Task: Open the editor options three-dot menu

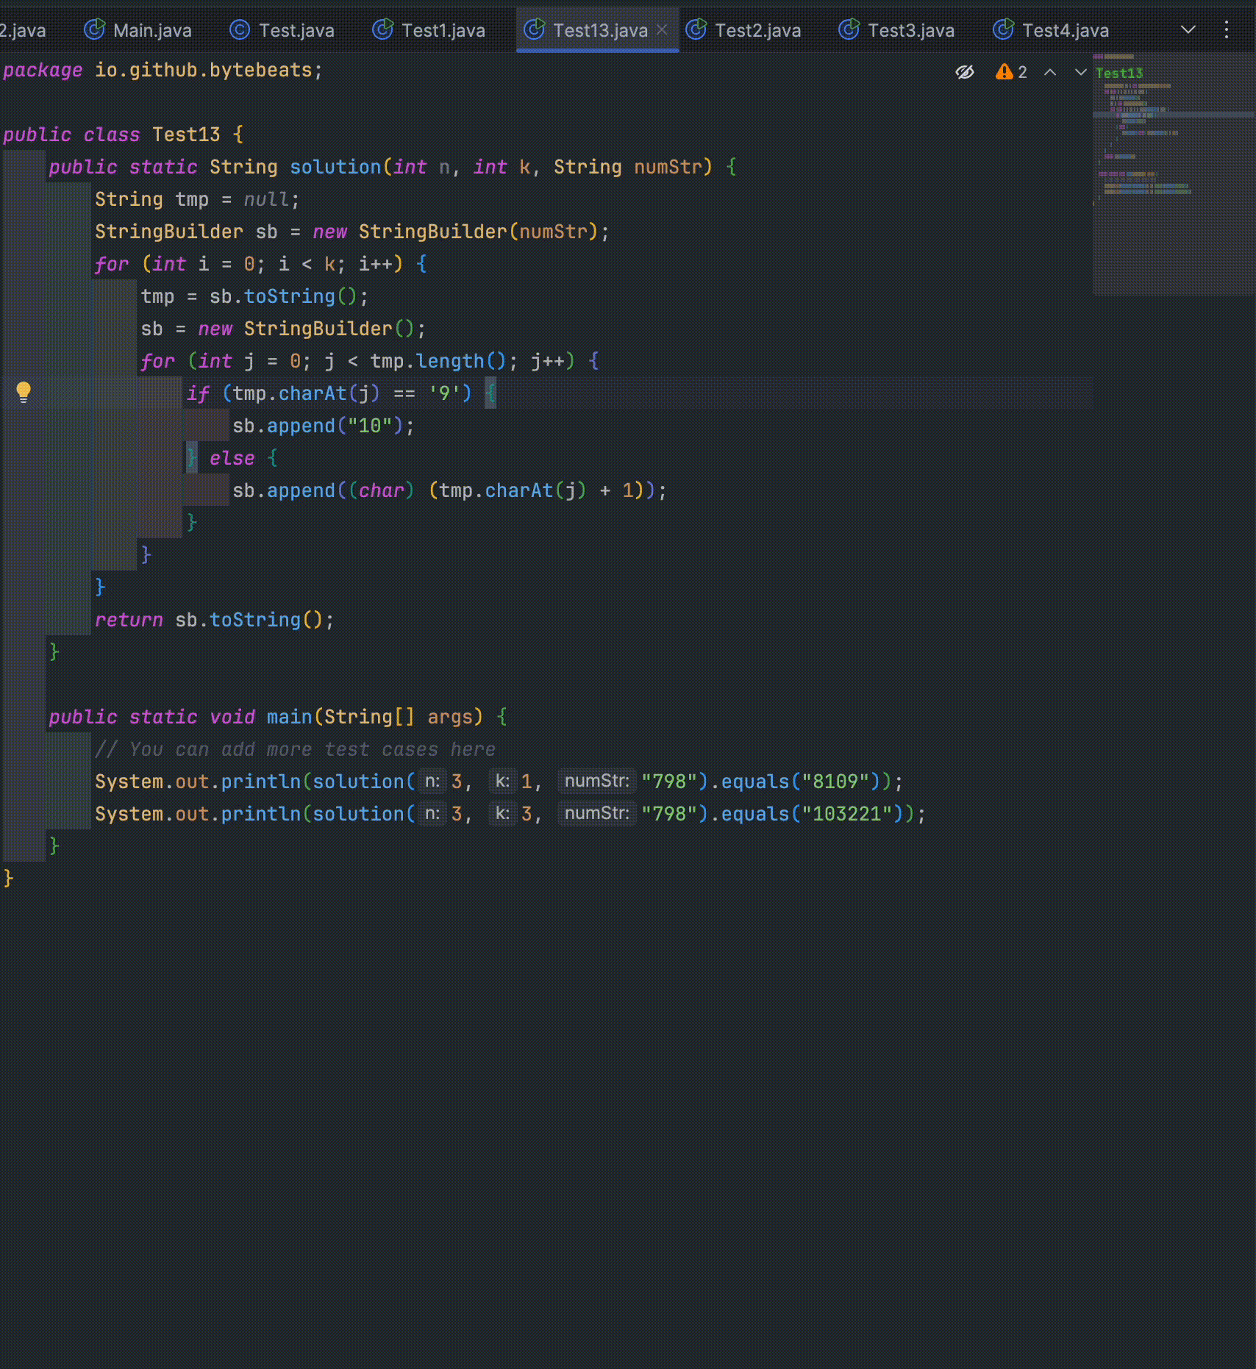Action: pos(1226,29)
